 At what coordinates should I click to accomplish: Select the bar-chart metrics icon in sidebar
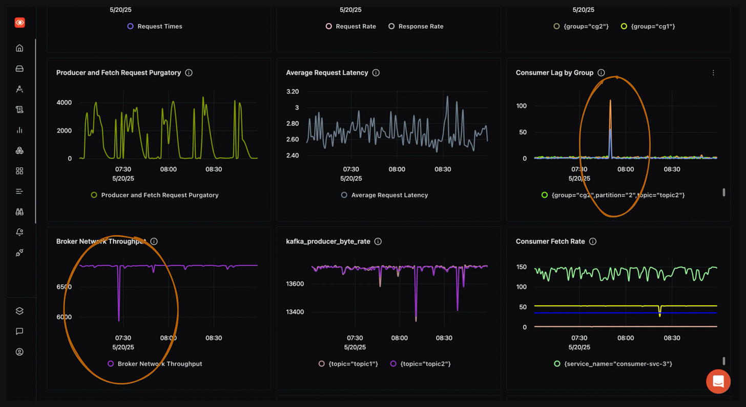coord(19,129)
